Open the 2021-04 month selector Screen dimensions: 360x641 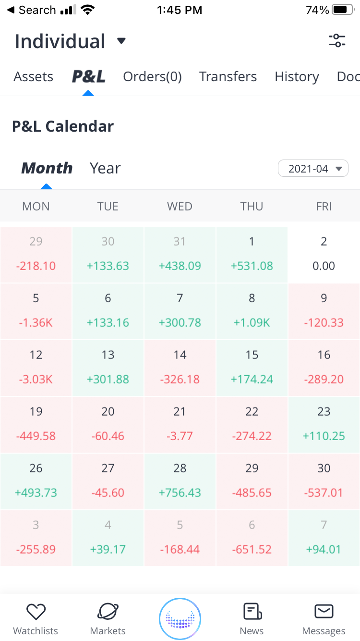tap(313, 169)
